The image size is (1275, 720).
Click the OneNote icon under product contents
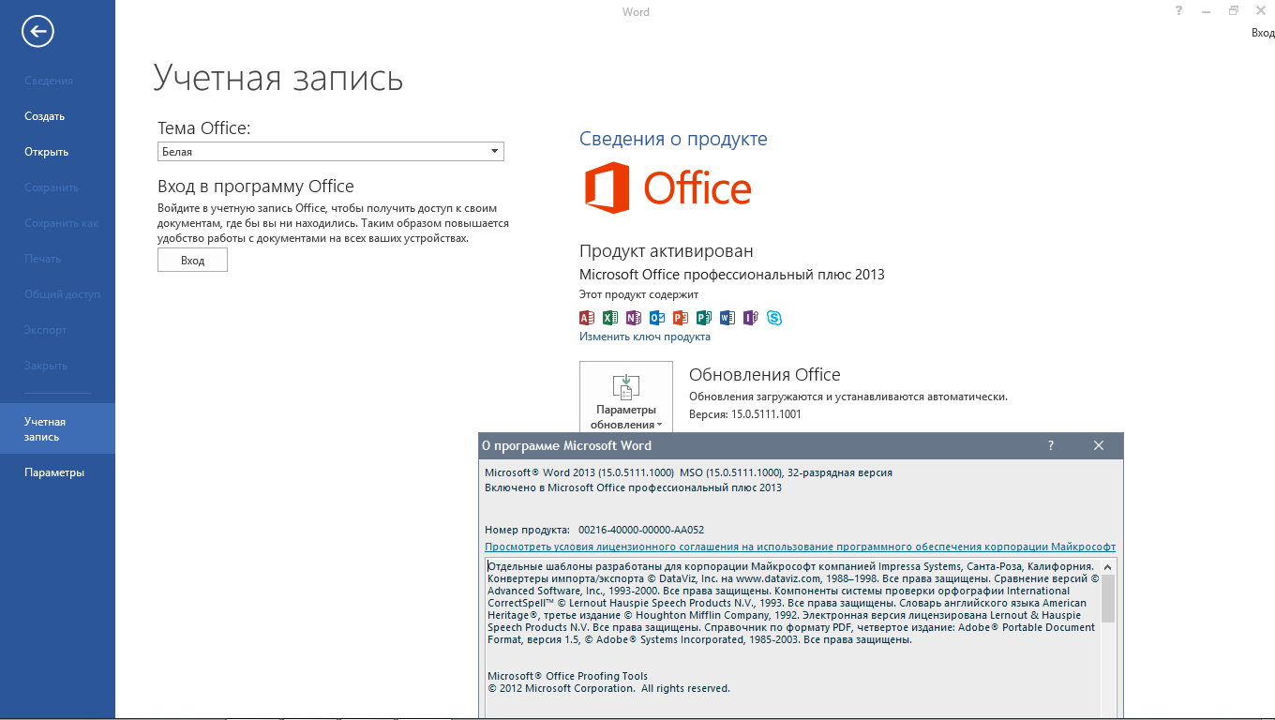click(x=634, y=318)
